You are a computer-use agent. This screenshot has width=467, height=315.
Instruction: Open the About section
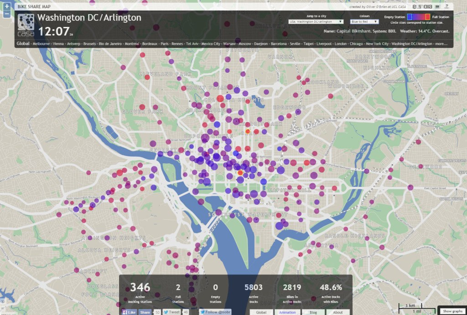(x=338, y=312)
